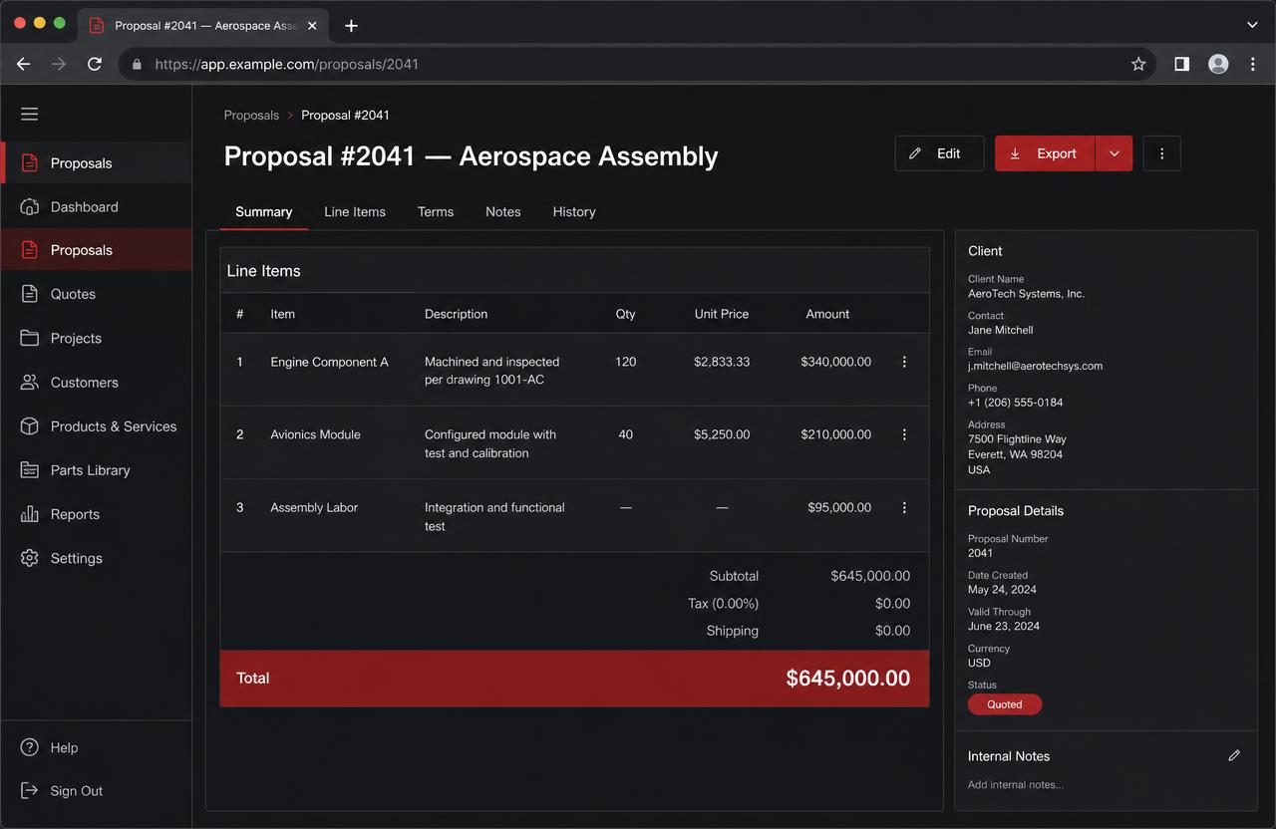Click the Unit Price column header
Image resolution: width=1276 pixels, height=829 pixels.
pyautogui.click(x=722, y=314)
